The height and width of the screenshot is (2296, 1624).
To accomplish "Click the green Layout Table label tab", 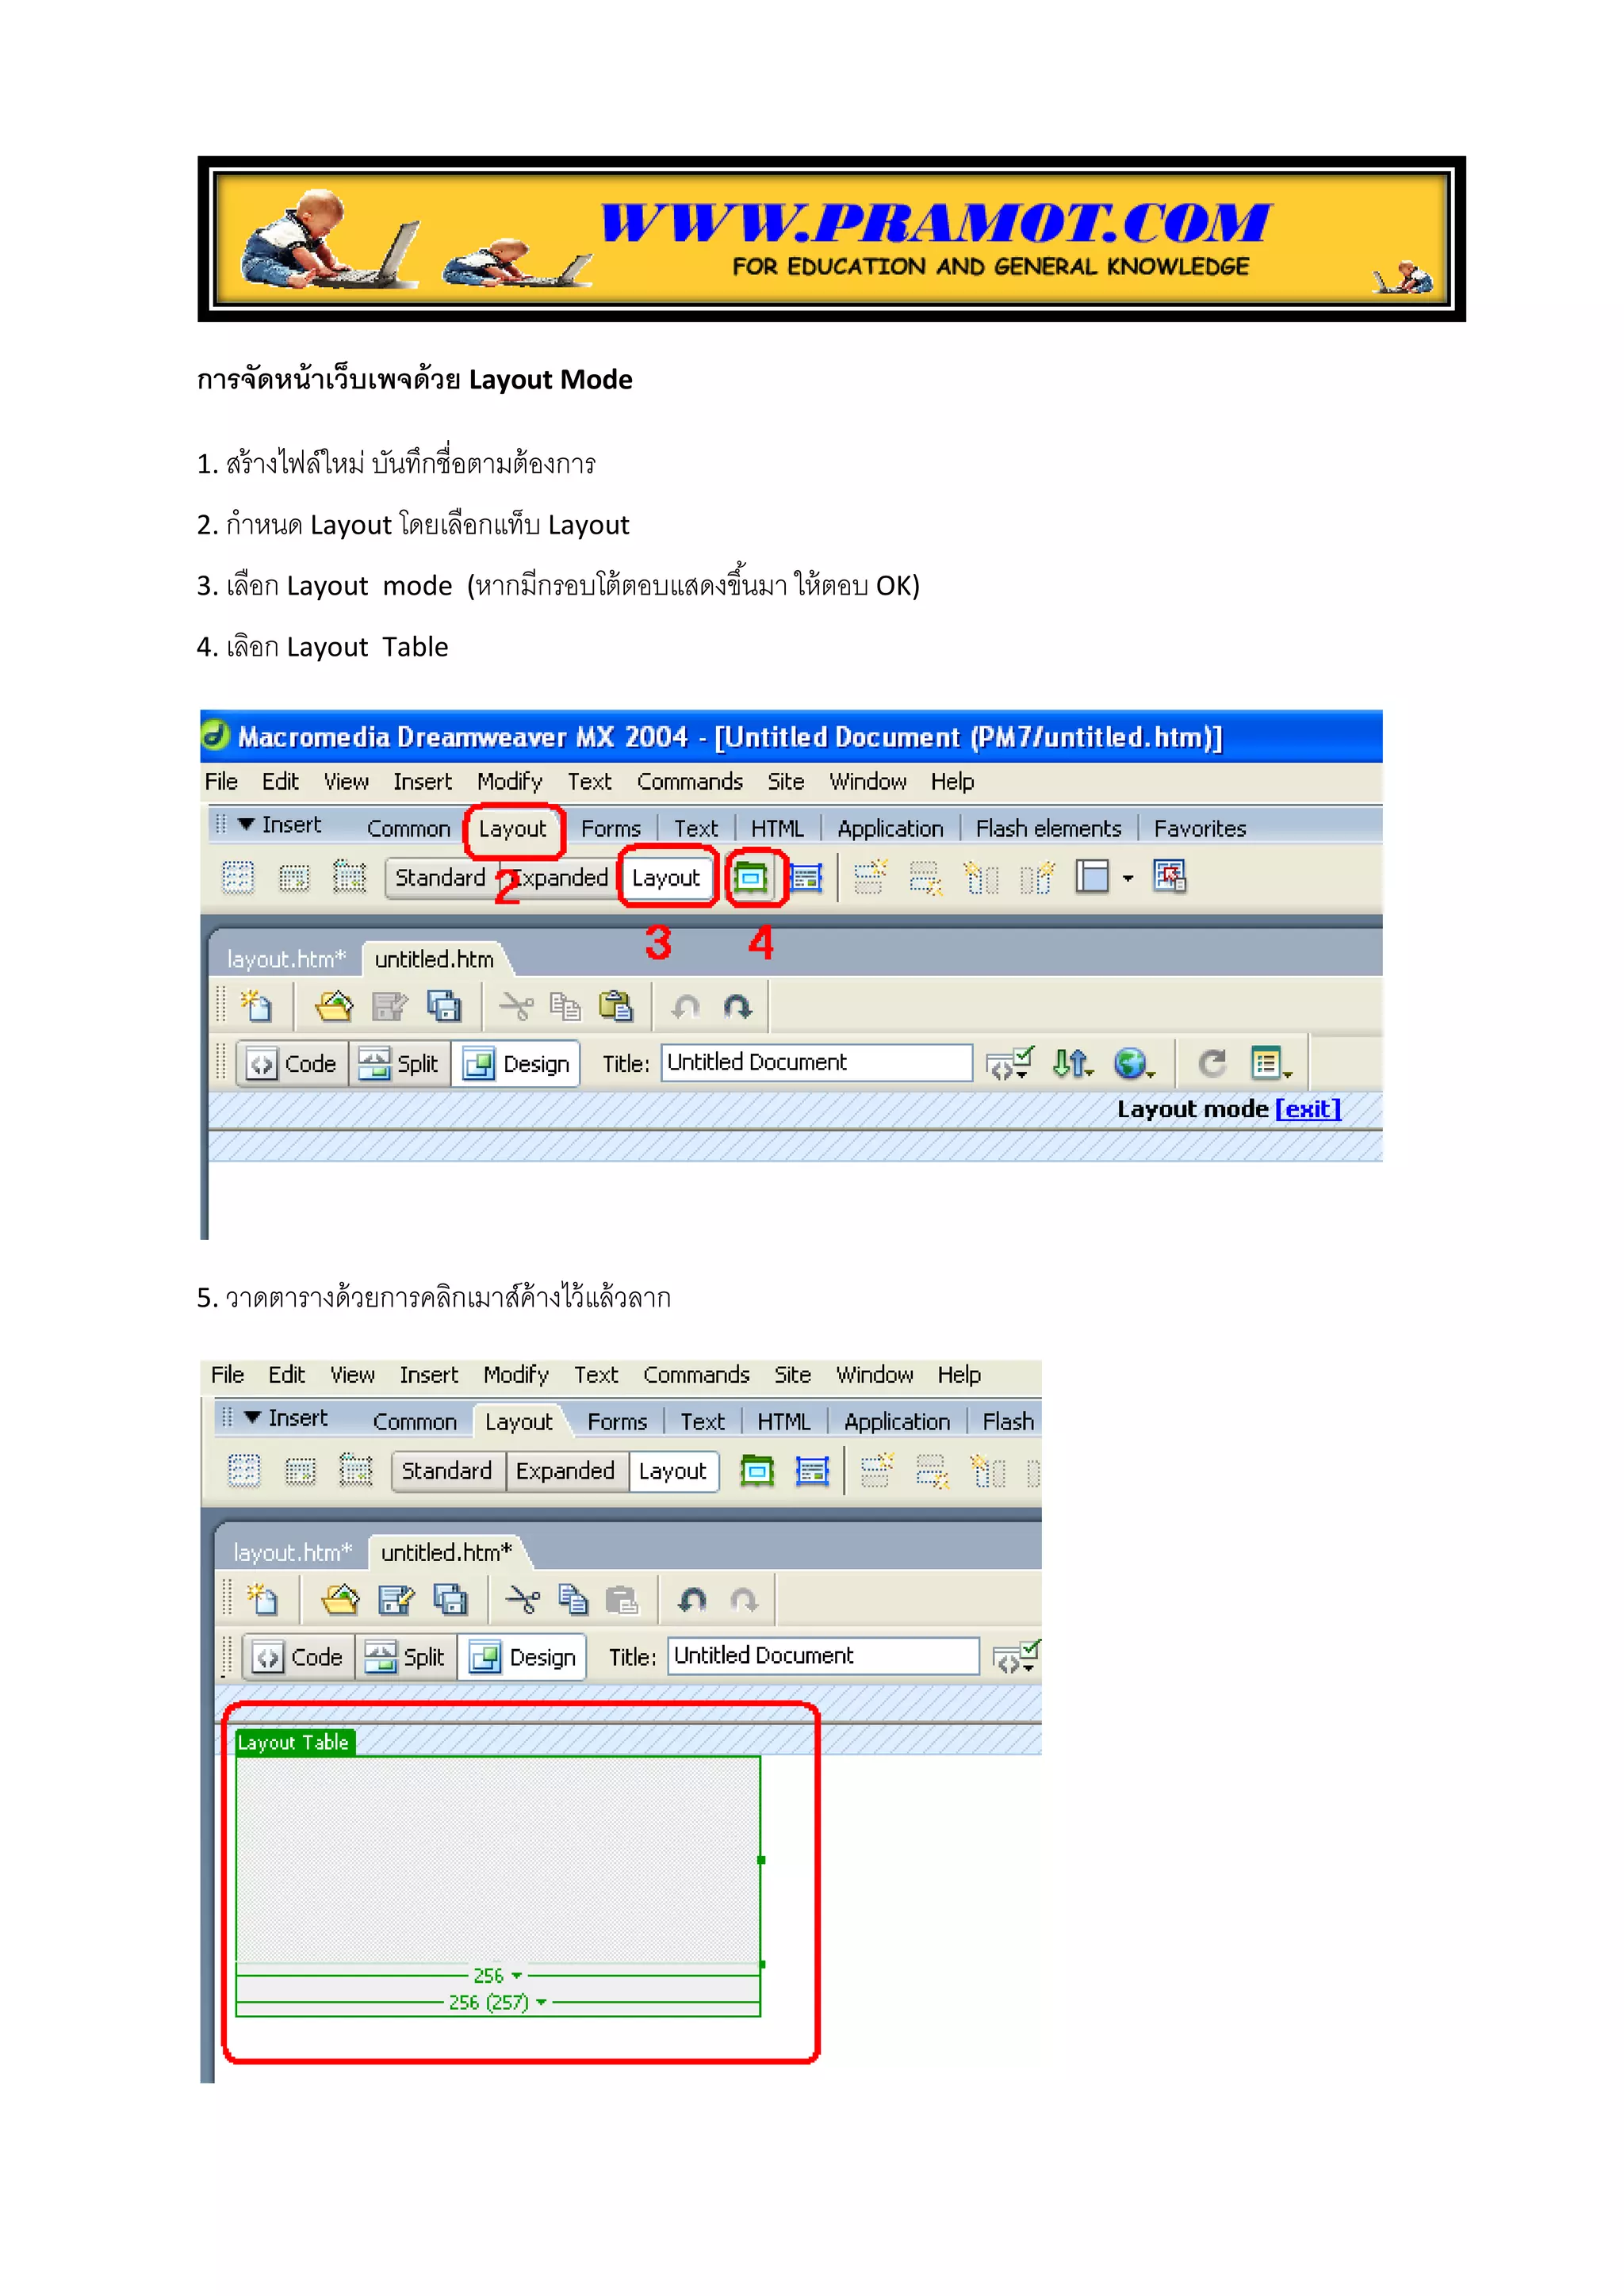I will tap(293, 1742).
